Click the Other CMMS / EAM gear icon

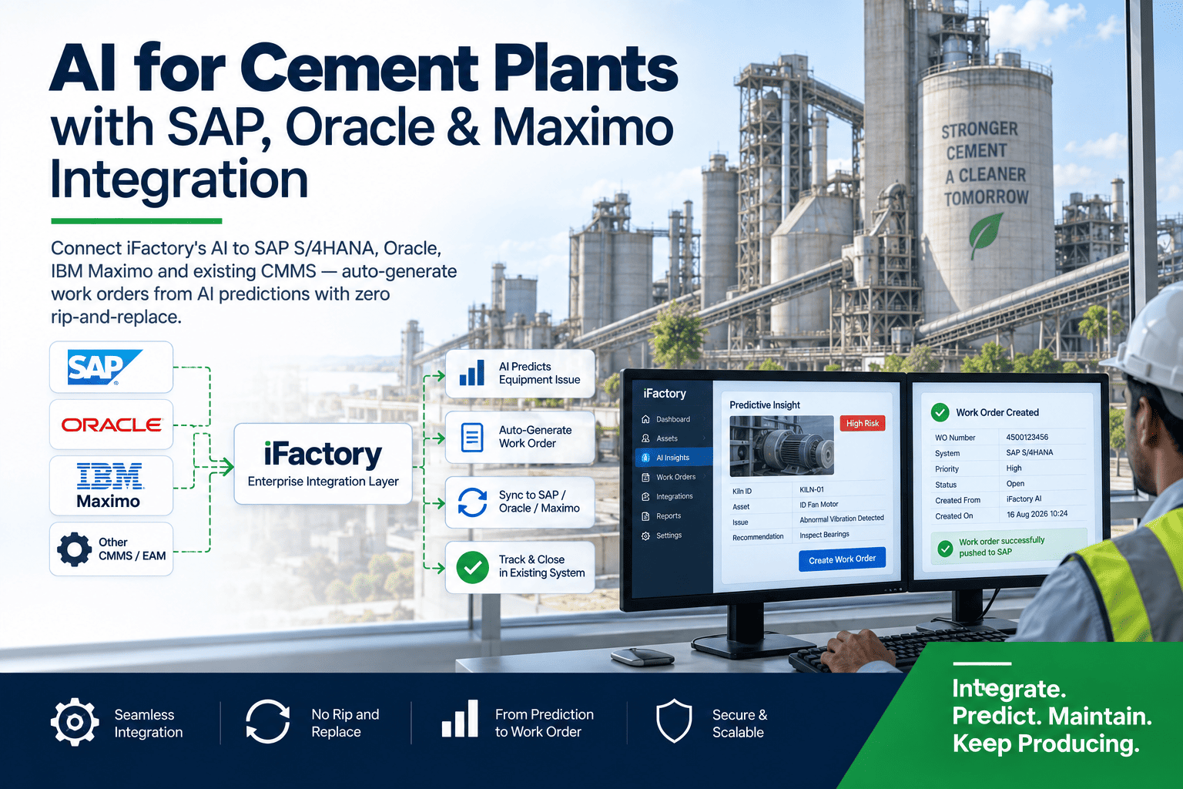pyautogui.click(x=75, y=549)
